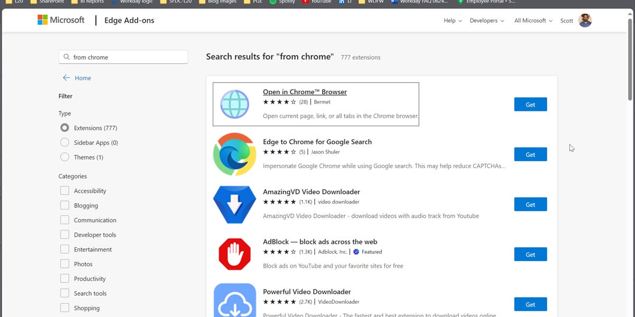Select the Themes filter radio button
635x317 pixels.
coord(65,157)
